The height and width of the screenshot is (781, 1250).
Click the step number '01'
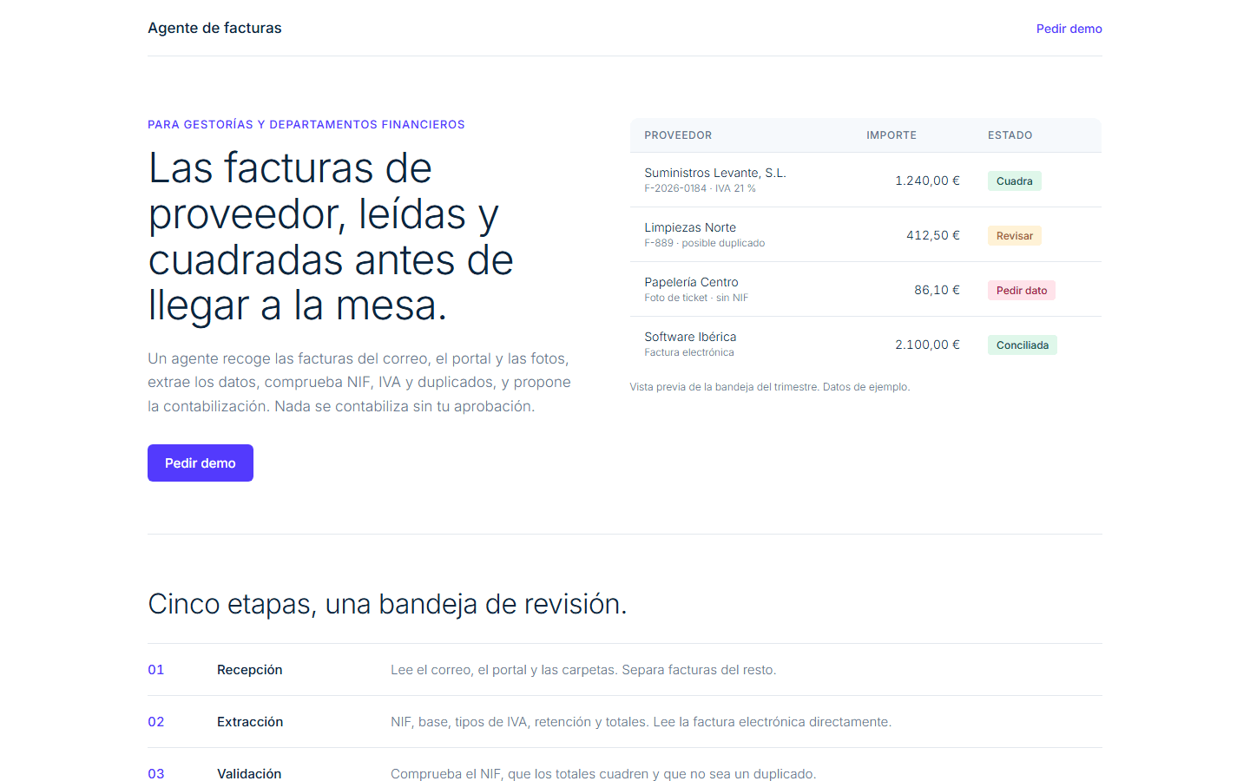tap(156, 670)
